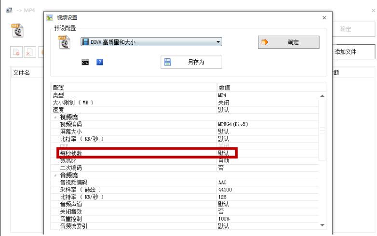Toggle the 二次编码 value
Image resolution: width=377 pixels, height=236 pixels.
221,168
